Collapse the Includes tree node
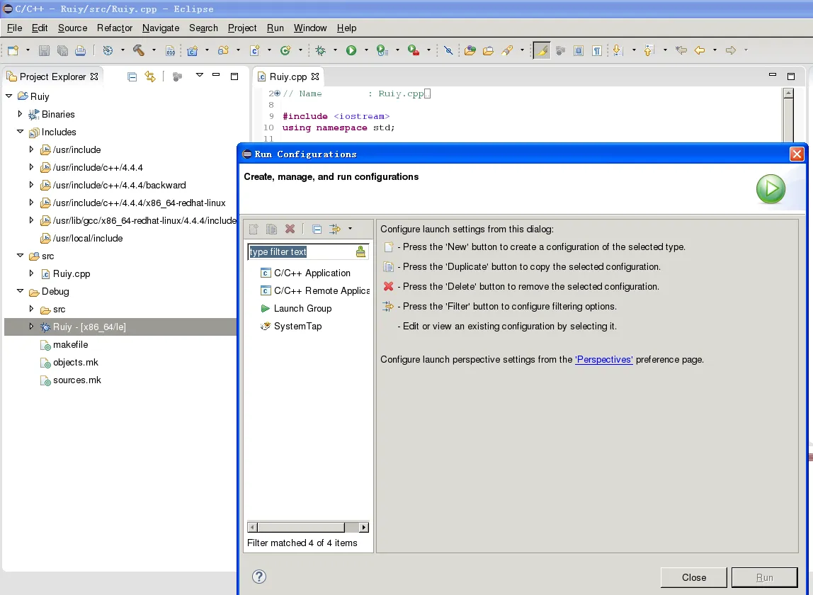This screenshot has width=813, height=595. click(21, 131)
